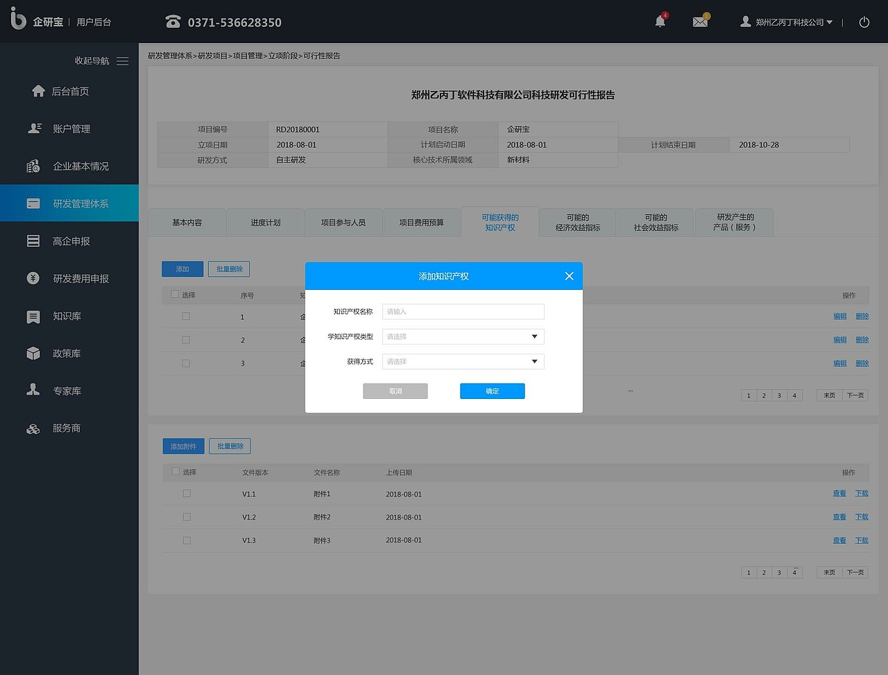Switch to the 项目费用预算 tab
This screenshot has width=888, height=675.
tap(422, 223)
